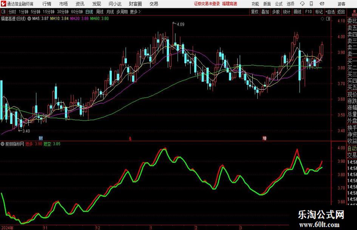
Task: Open the 市场 menu
Action: pos(63,4)
